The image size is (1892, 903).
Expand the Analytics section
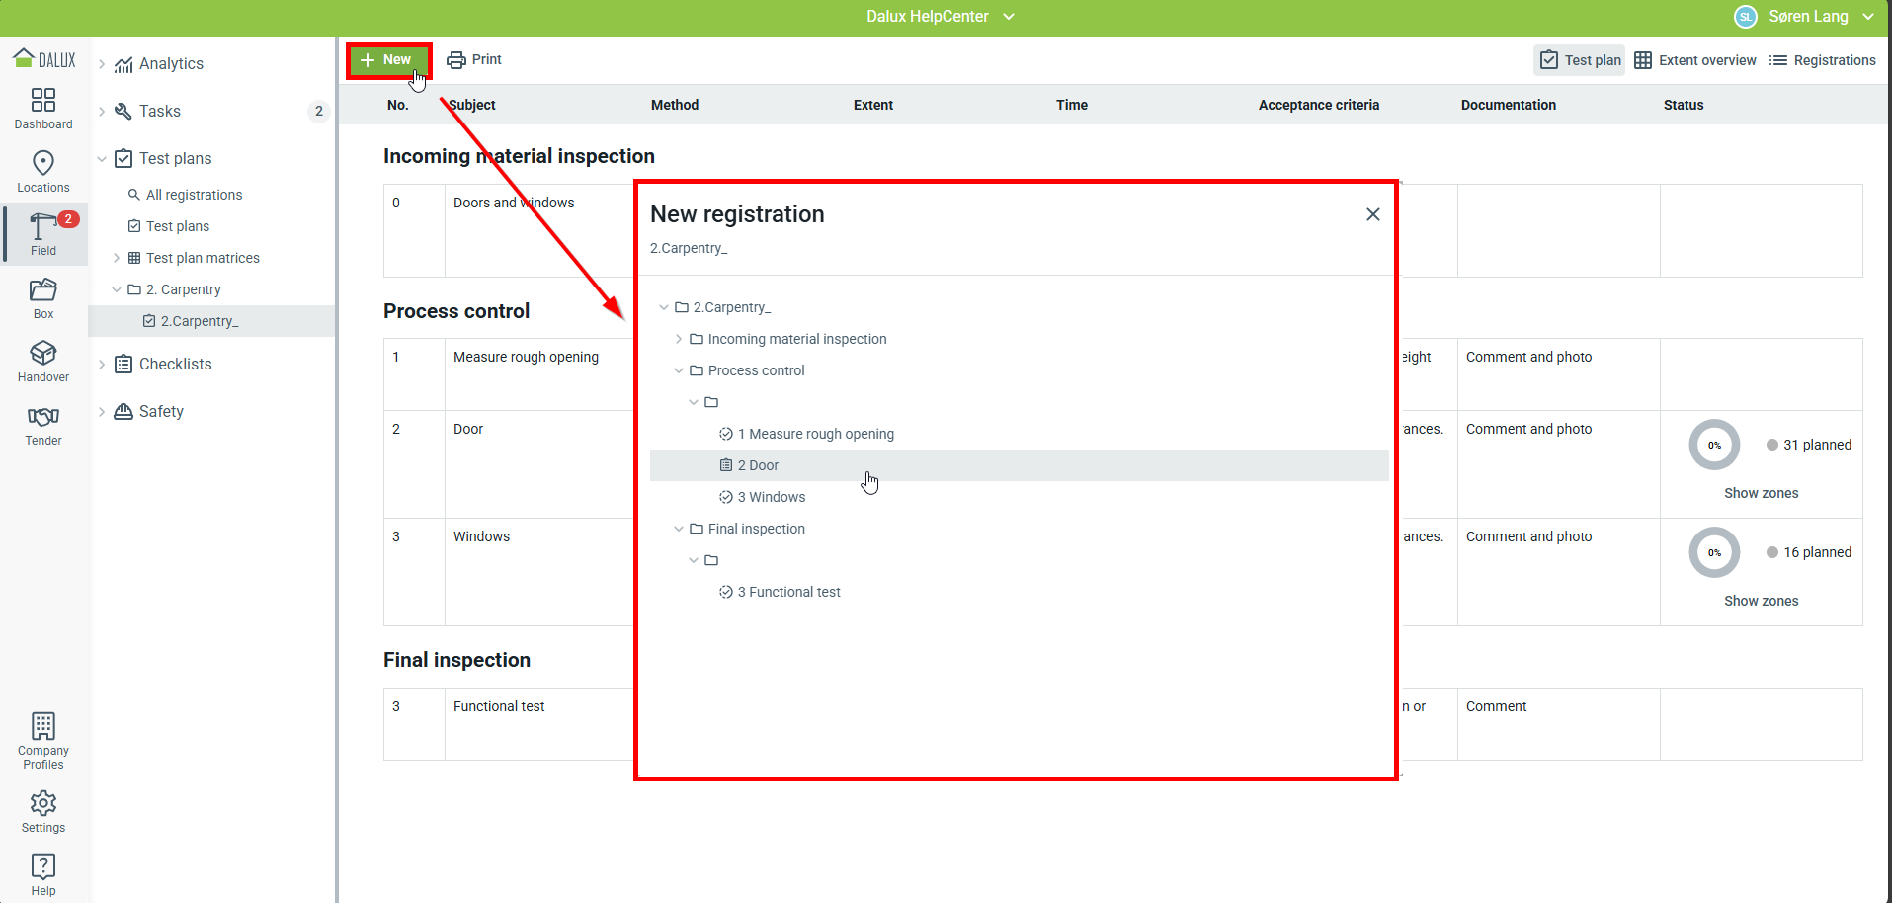click(102, 64)
